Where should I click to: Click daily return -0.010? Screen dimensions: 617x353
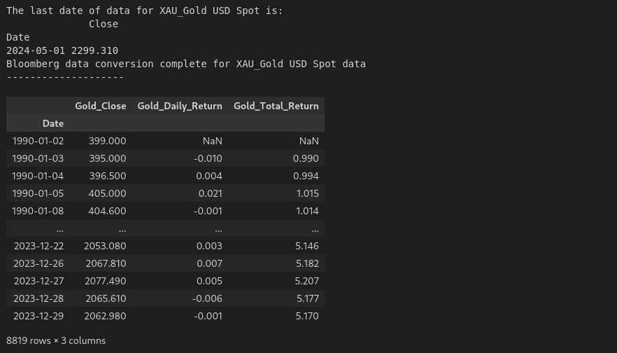pyautogui.click(x=208, y=158)
